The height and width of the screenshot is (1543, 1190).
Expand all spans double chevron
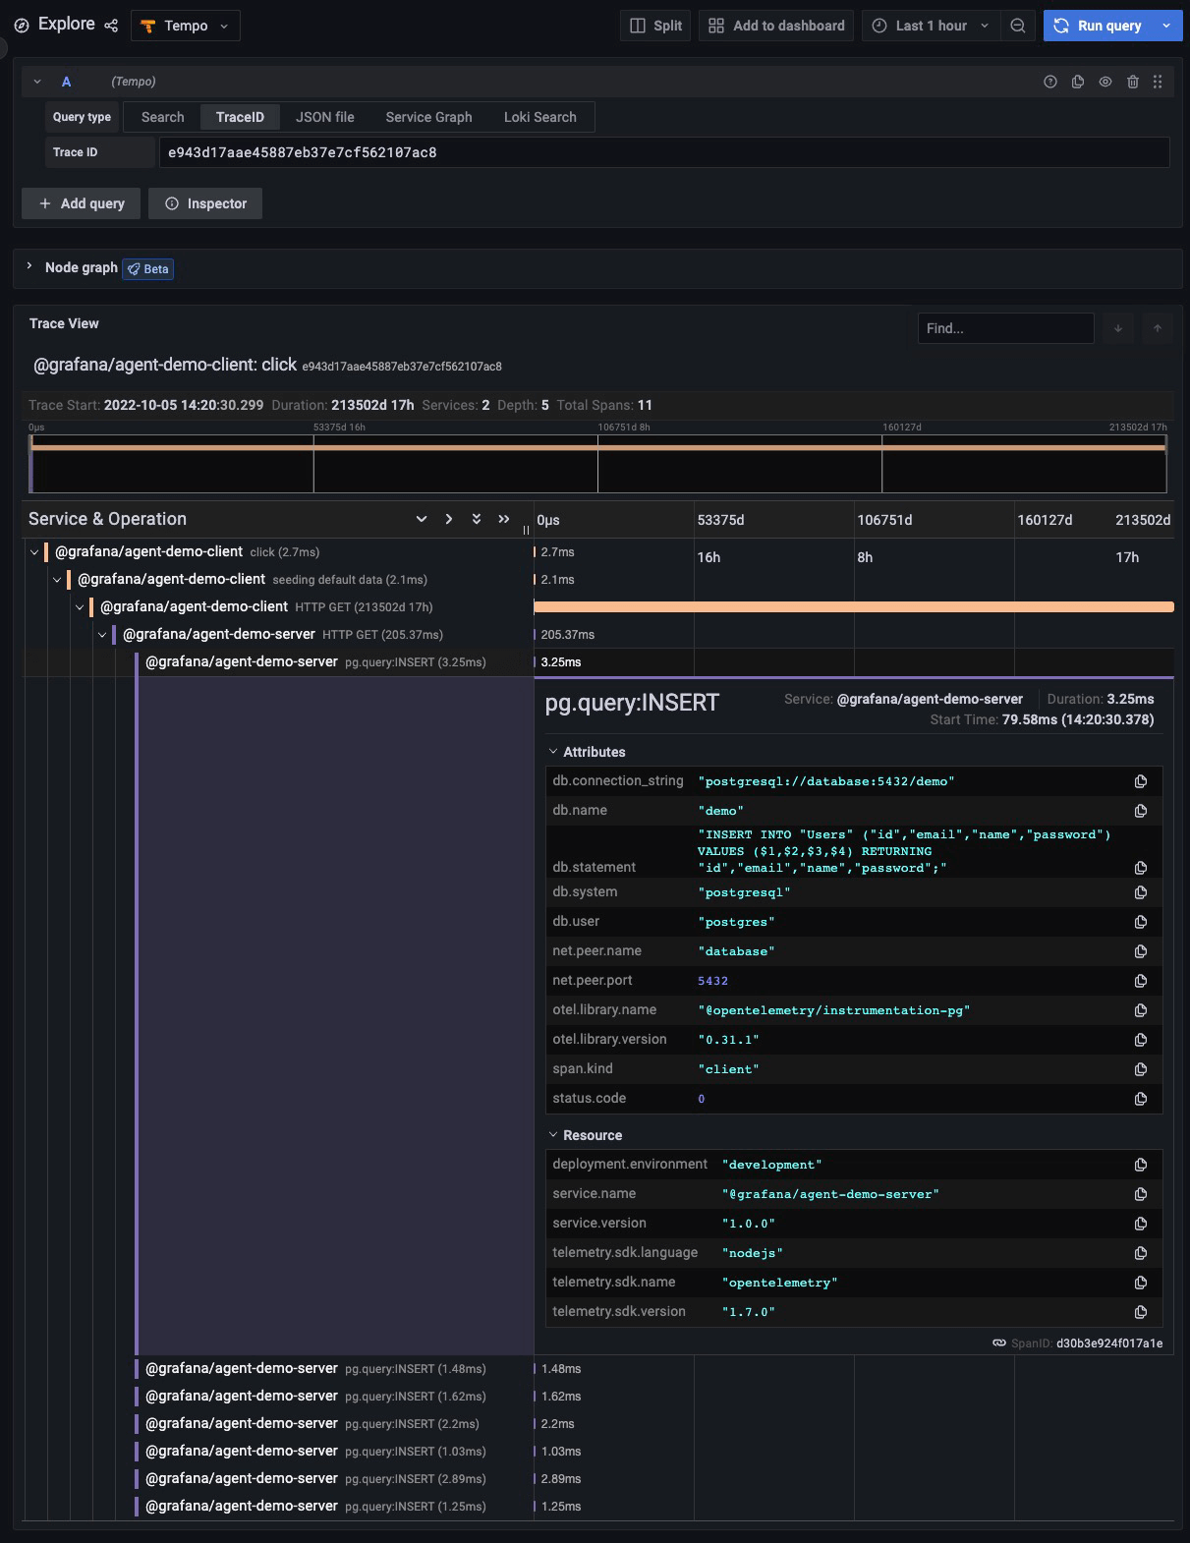pos(477,519)
